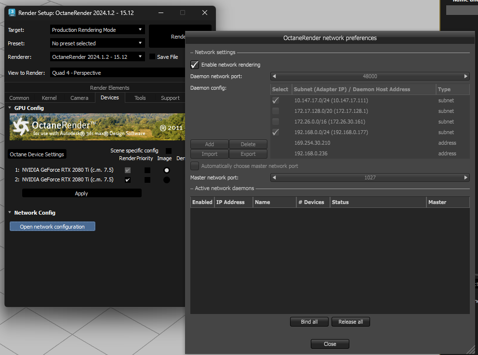Toggle Scene specific config checkbox

pos(169,151)
